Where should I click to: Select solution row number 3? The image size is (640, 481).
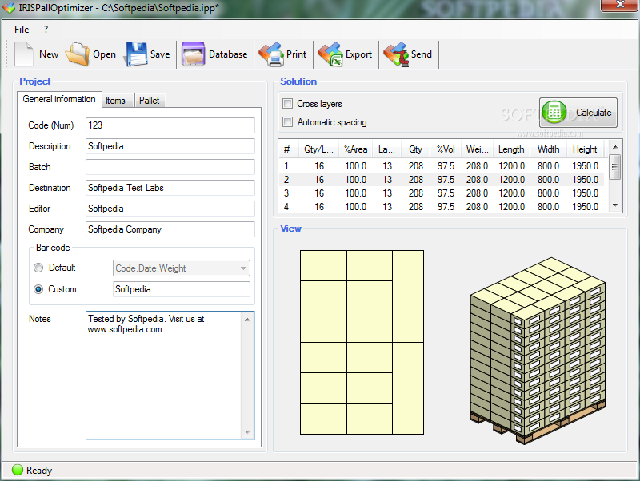pyautogui.click(x=443, y=193)
